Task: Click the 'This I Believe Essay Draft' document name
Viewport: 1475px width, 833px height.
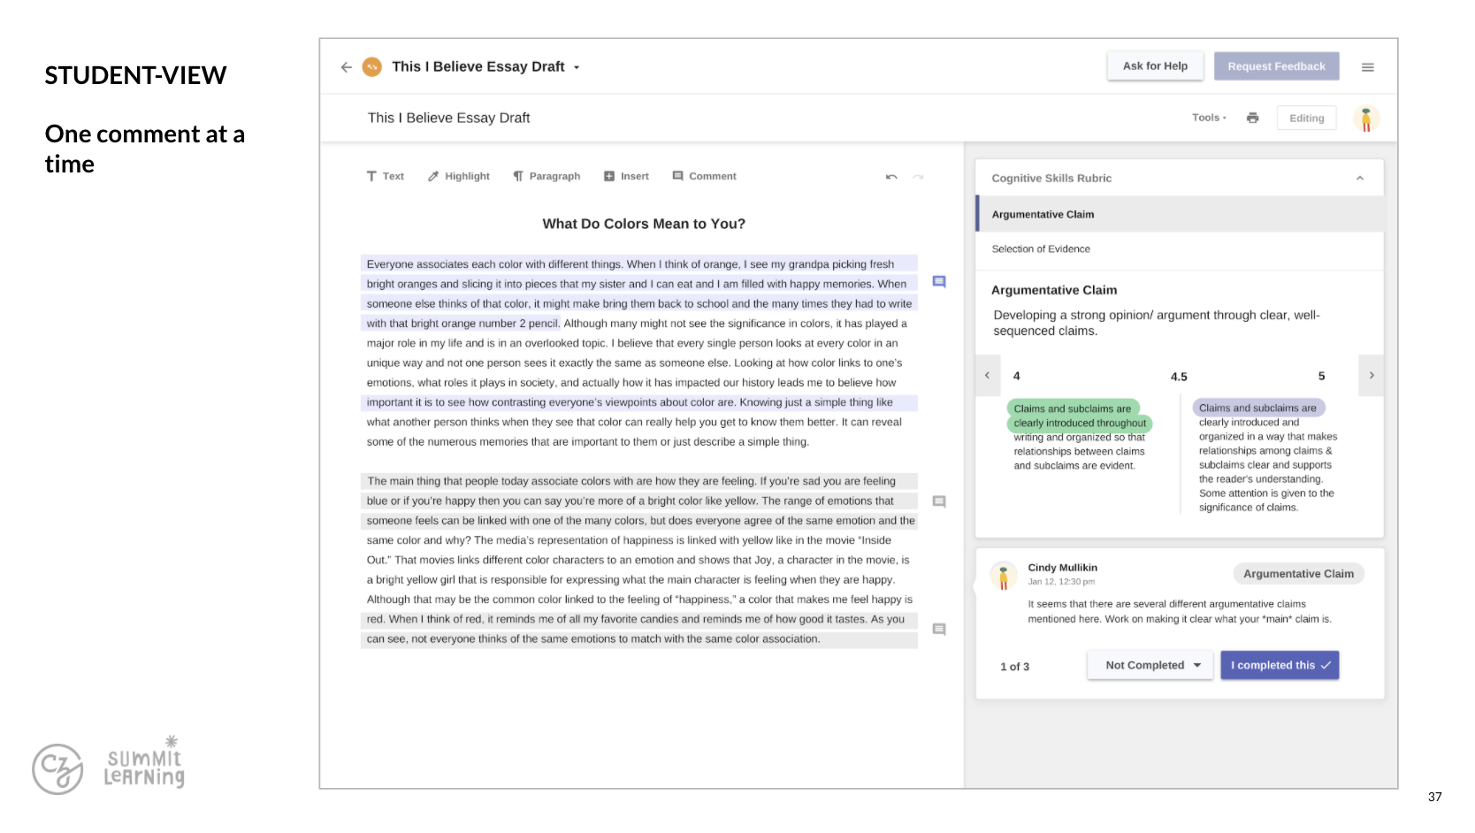Action: coord(449,118)
